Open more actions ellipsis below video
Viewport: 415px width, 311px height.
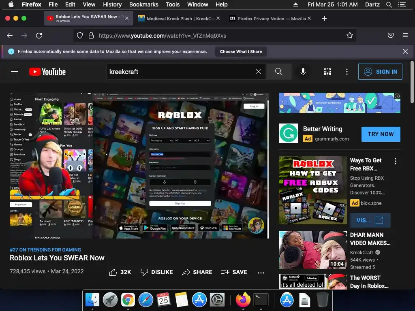tap(261, 273)
